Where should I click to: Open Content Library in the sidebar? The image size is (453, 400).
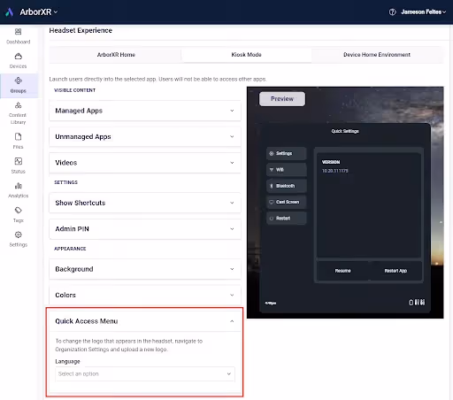pos(19,113)
